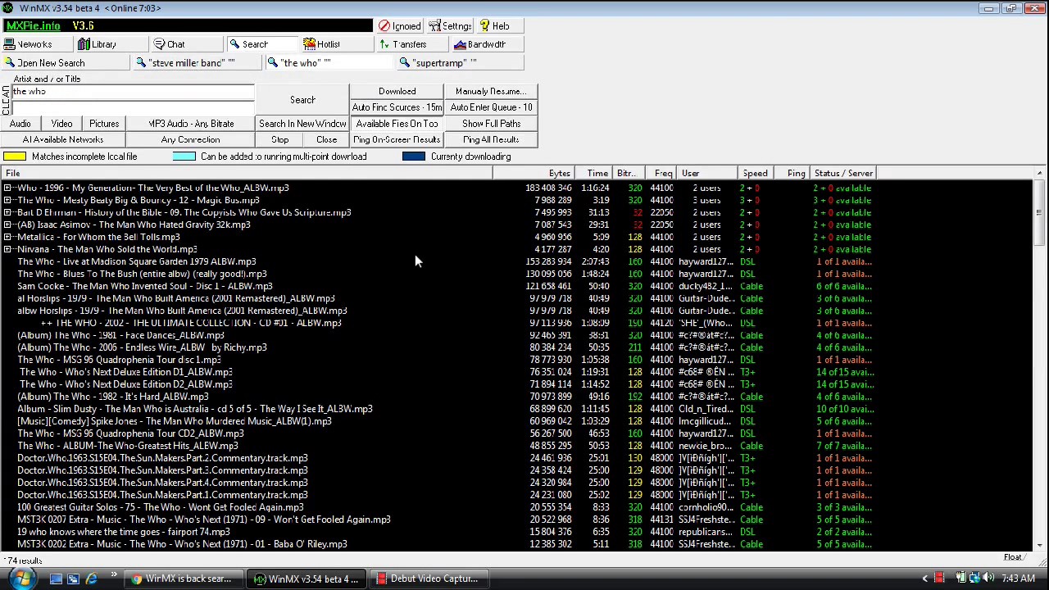The image size is (1049, 590).
Task: Open the Ignored list
Action: [x=399, y=26]
